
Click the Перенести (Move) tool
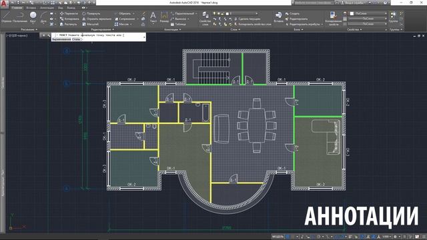(69, 13)
